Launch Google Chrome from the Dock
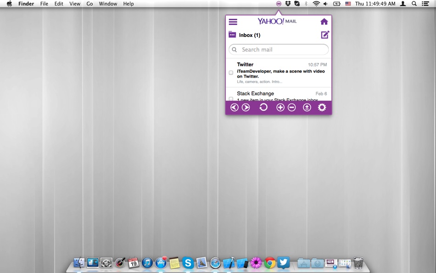 269,263
